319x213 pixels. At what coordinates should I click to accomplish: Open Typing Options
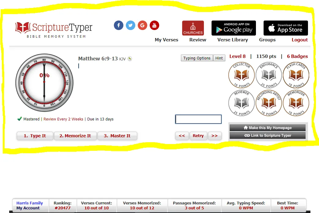[x=197, y=58]
